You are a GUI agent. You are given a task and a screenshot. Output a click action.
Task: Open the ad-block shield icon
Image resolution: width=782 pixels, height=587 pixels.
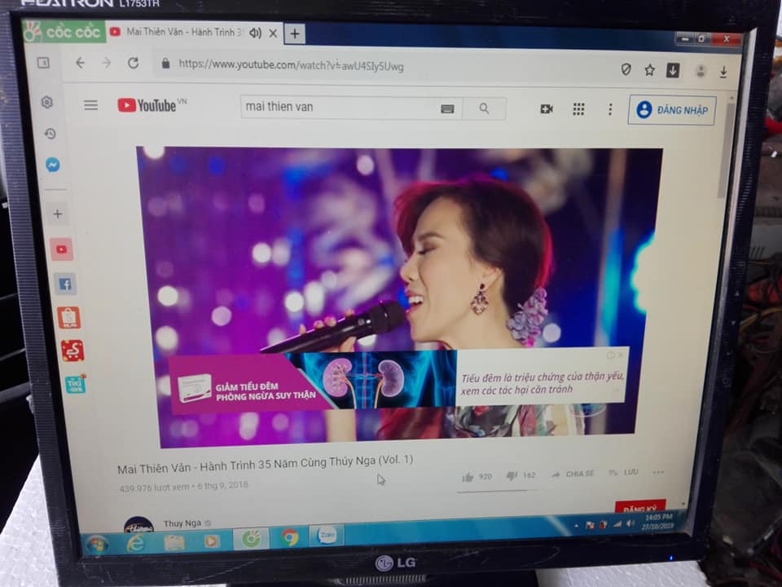(626, 68)
